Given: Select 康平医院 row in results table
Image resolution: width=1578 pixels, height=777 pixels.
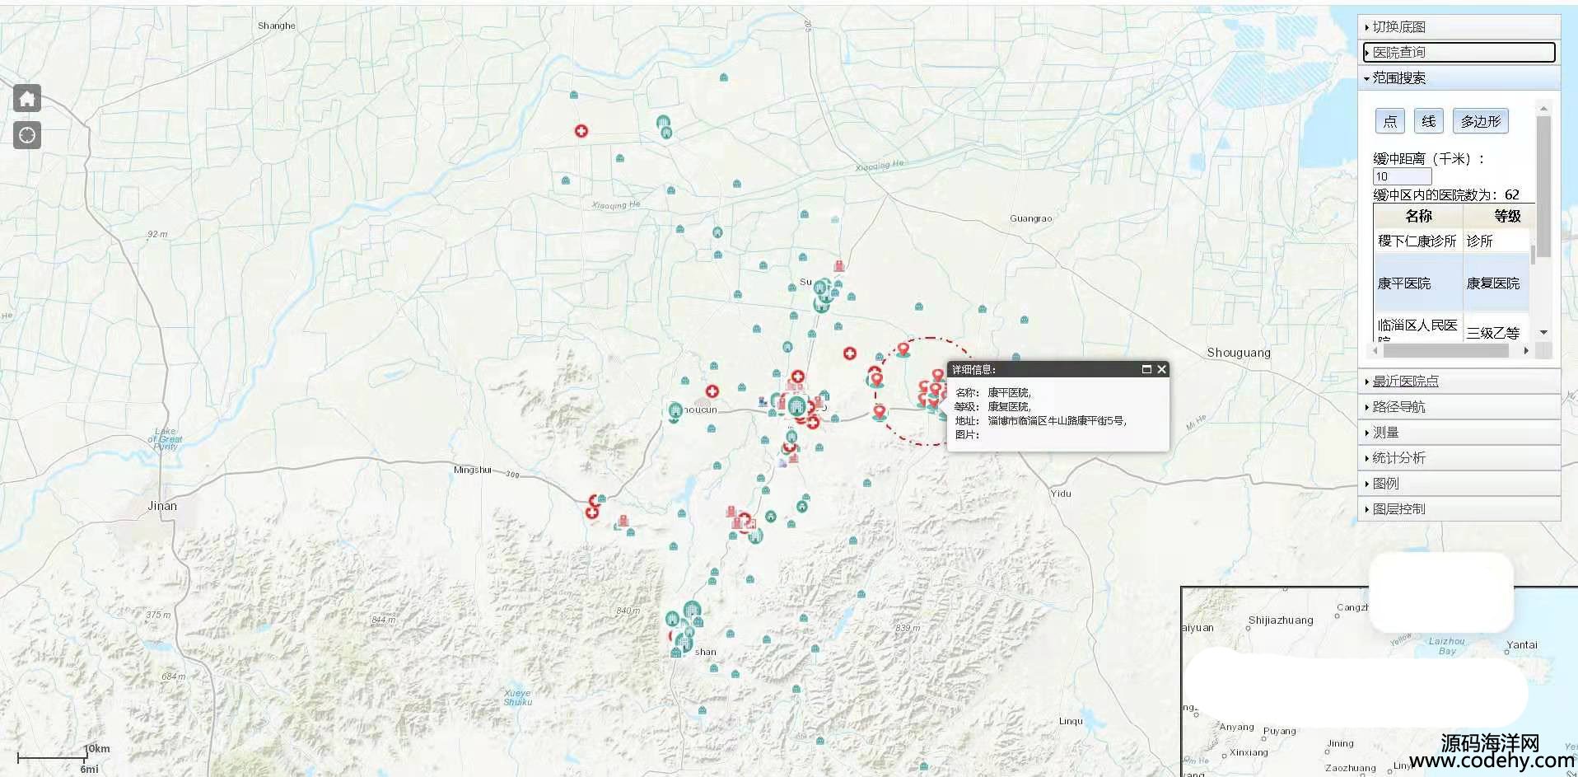Looking at the screenshot, I should click(x=1404, y=283).
